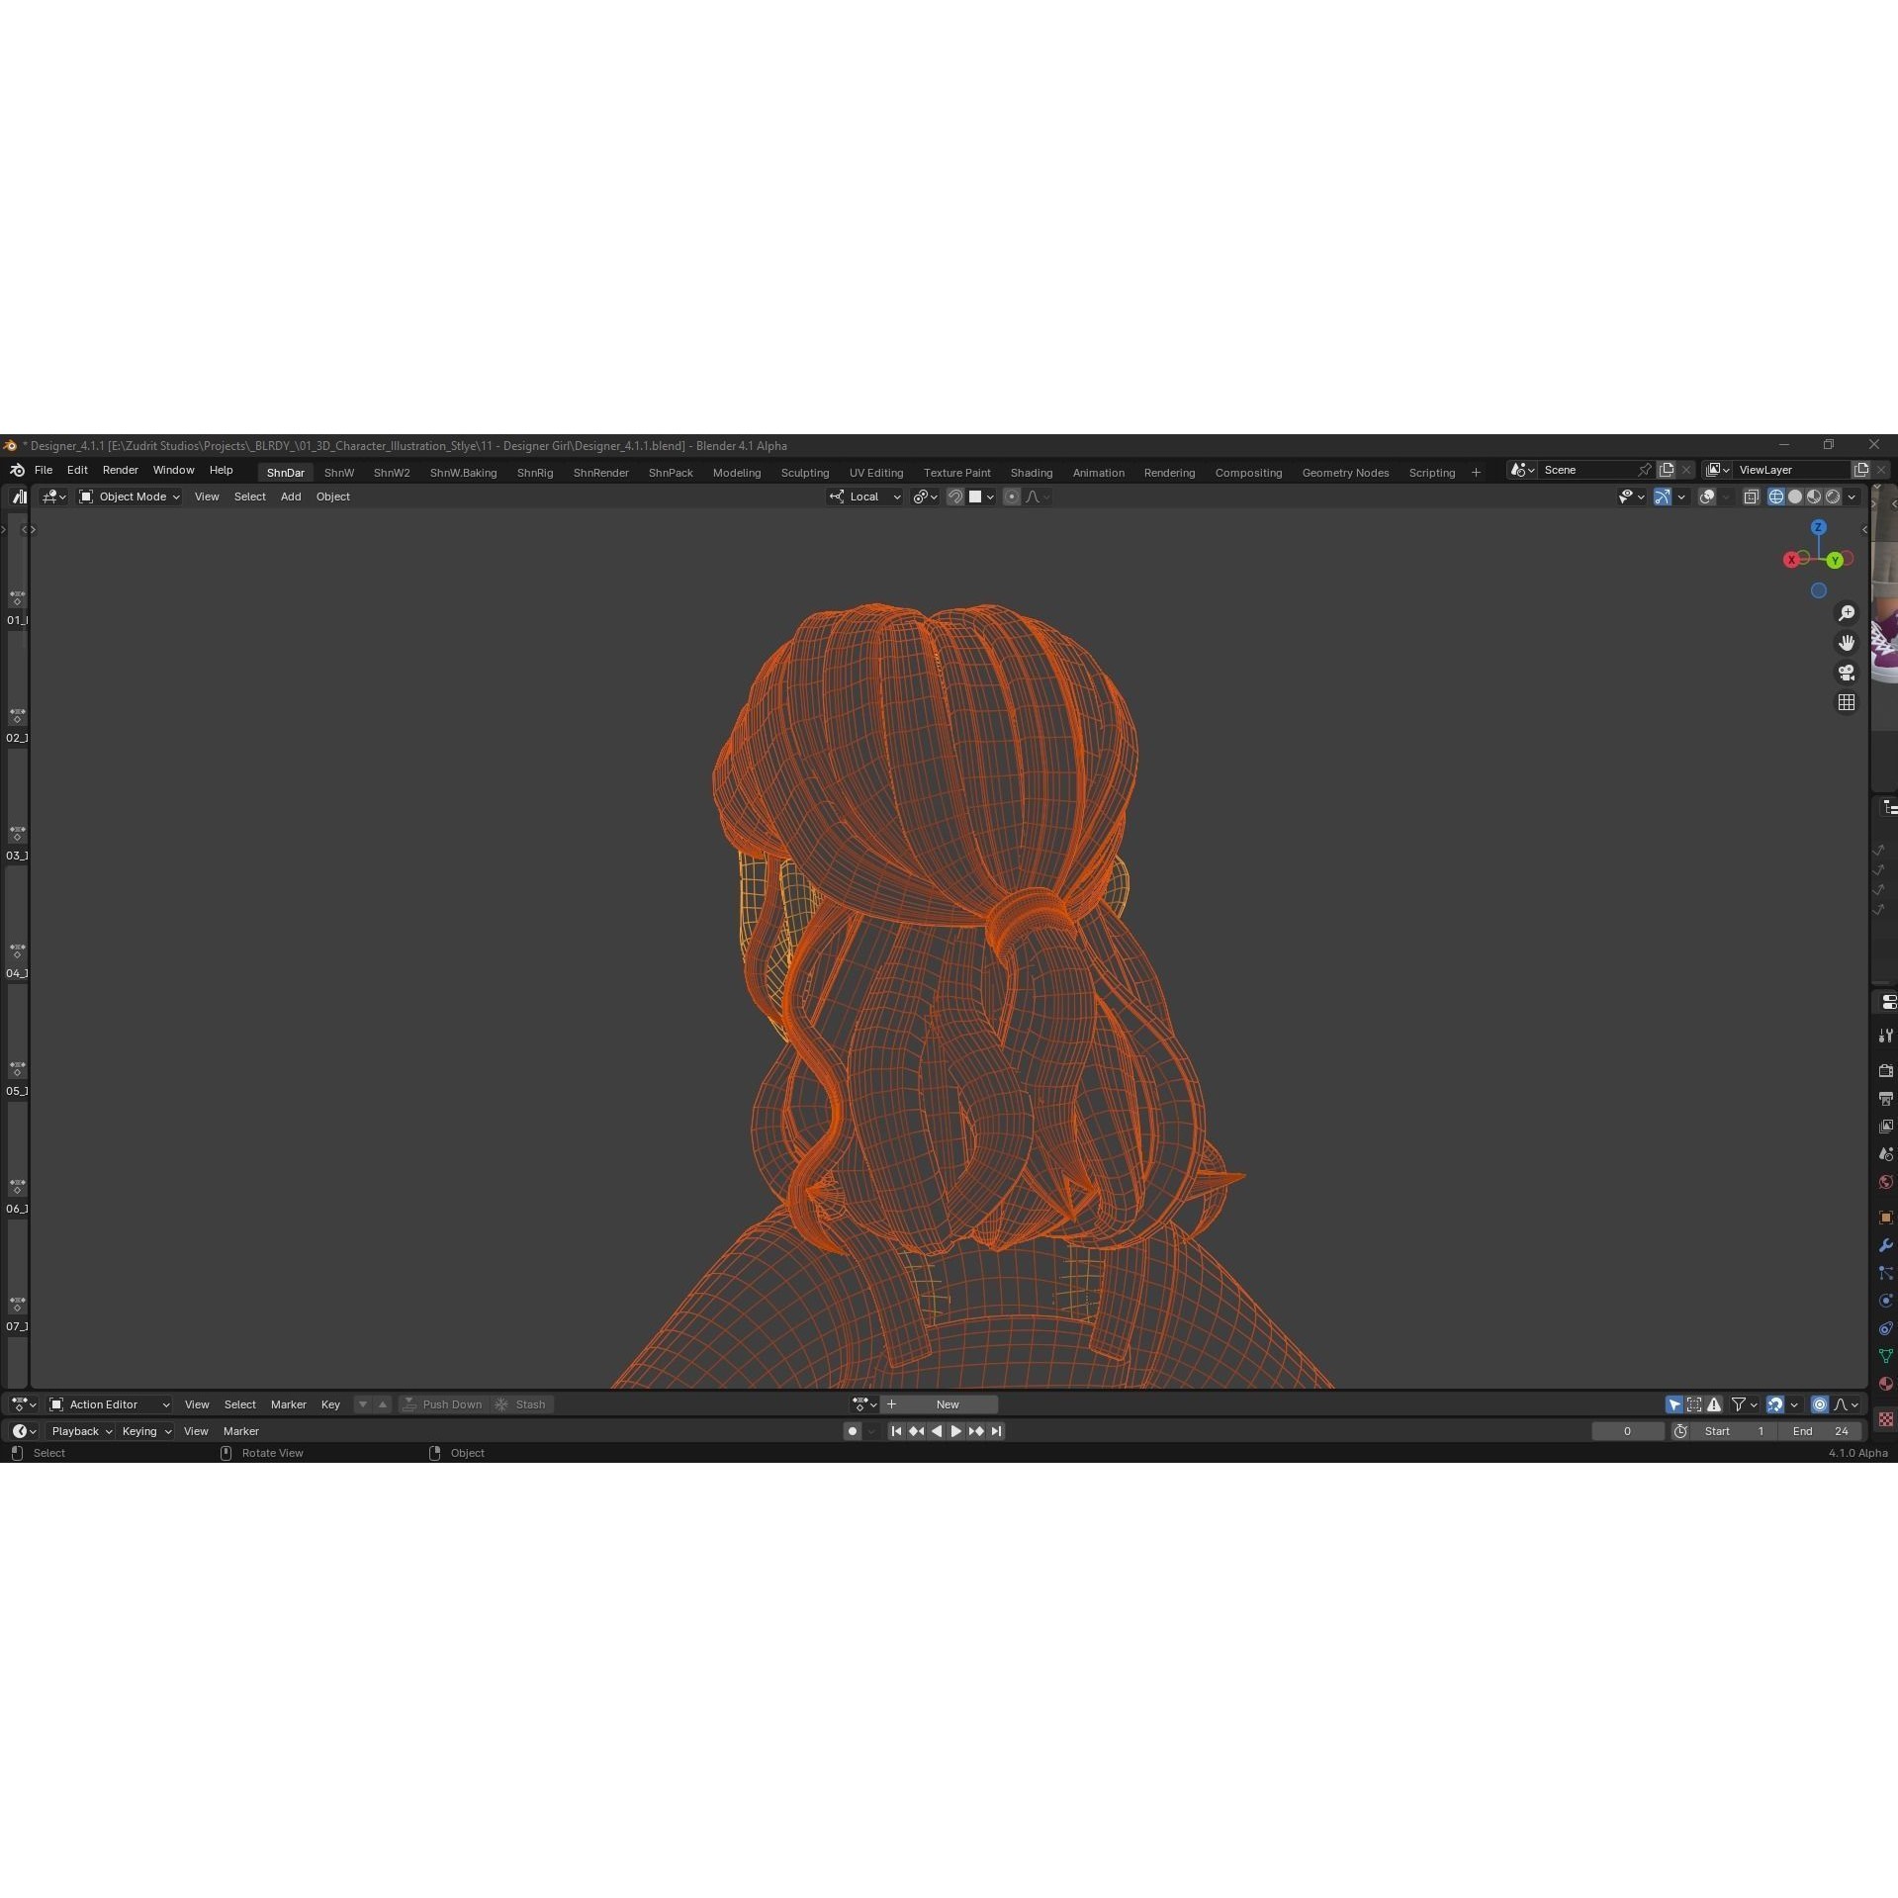The image size is (1898, 1898).
Task: Enable Only Show Selected channels filter in editor
Action: [1674, 1404]
